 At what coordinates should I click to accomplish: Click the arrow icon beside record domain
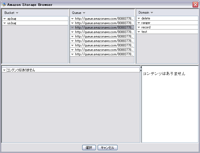pyautogui.click(x=139, y=27)
